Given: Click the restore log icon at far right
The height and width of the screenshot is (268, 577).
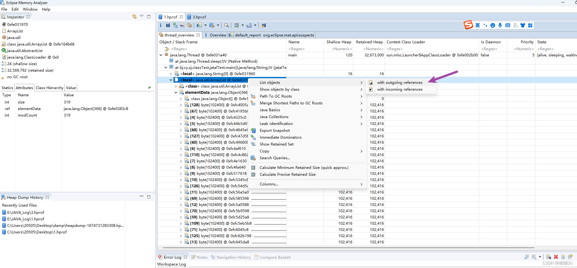Looking at the screenshot, I should (x=570, y=257).
